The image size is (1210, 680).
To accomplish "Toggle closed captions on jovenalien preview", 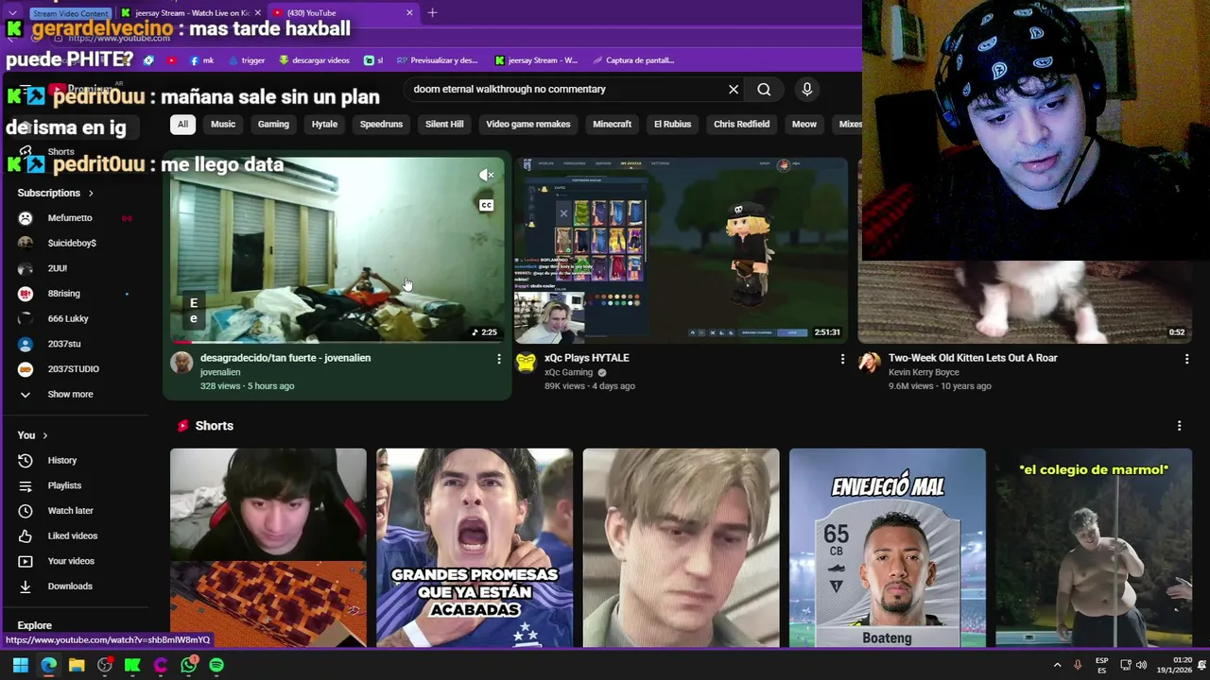I will click(486, 205).
